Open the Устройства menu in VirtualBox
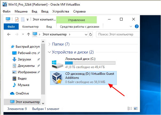The height and width of the screenshot is (115, 161). (61, 11)
